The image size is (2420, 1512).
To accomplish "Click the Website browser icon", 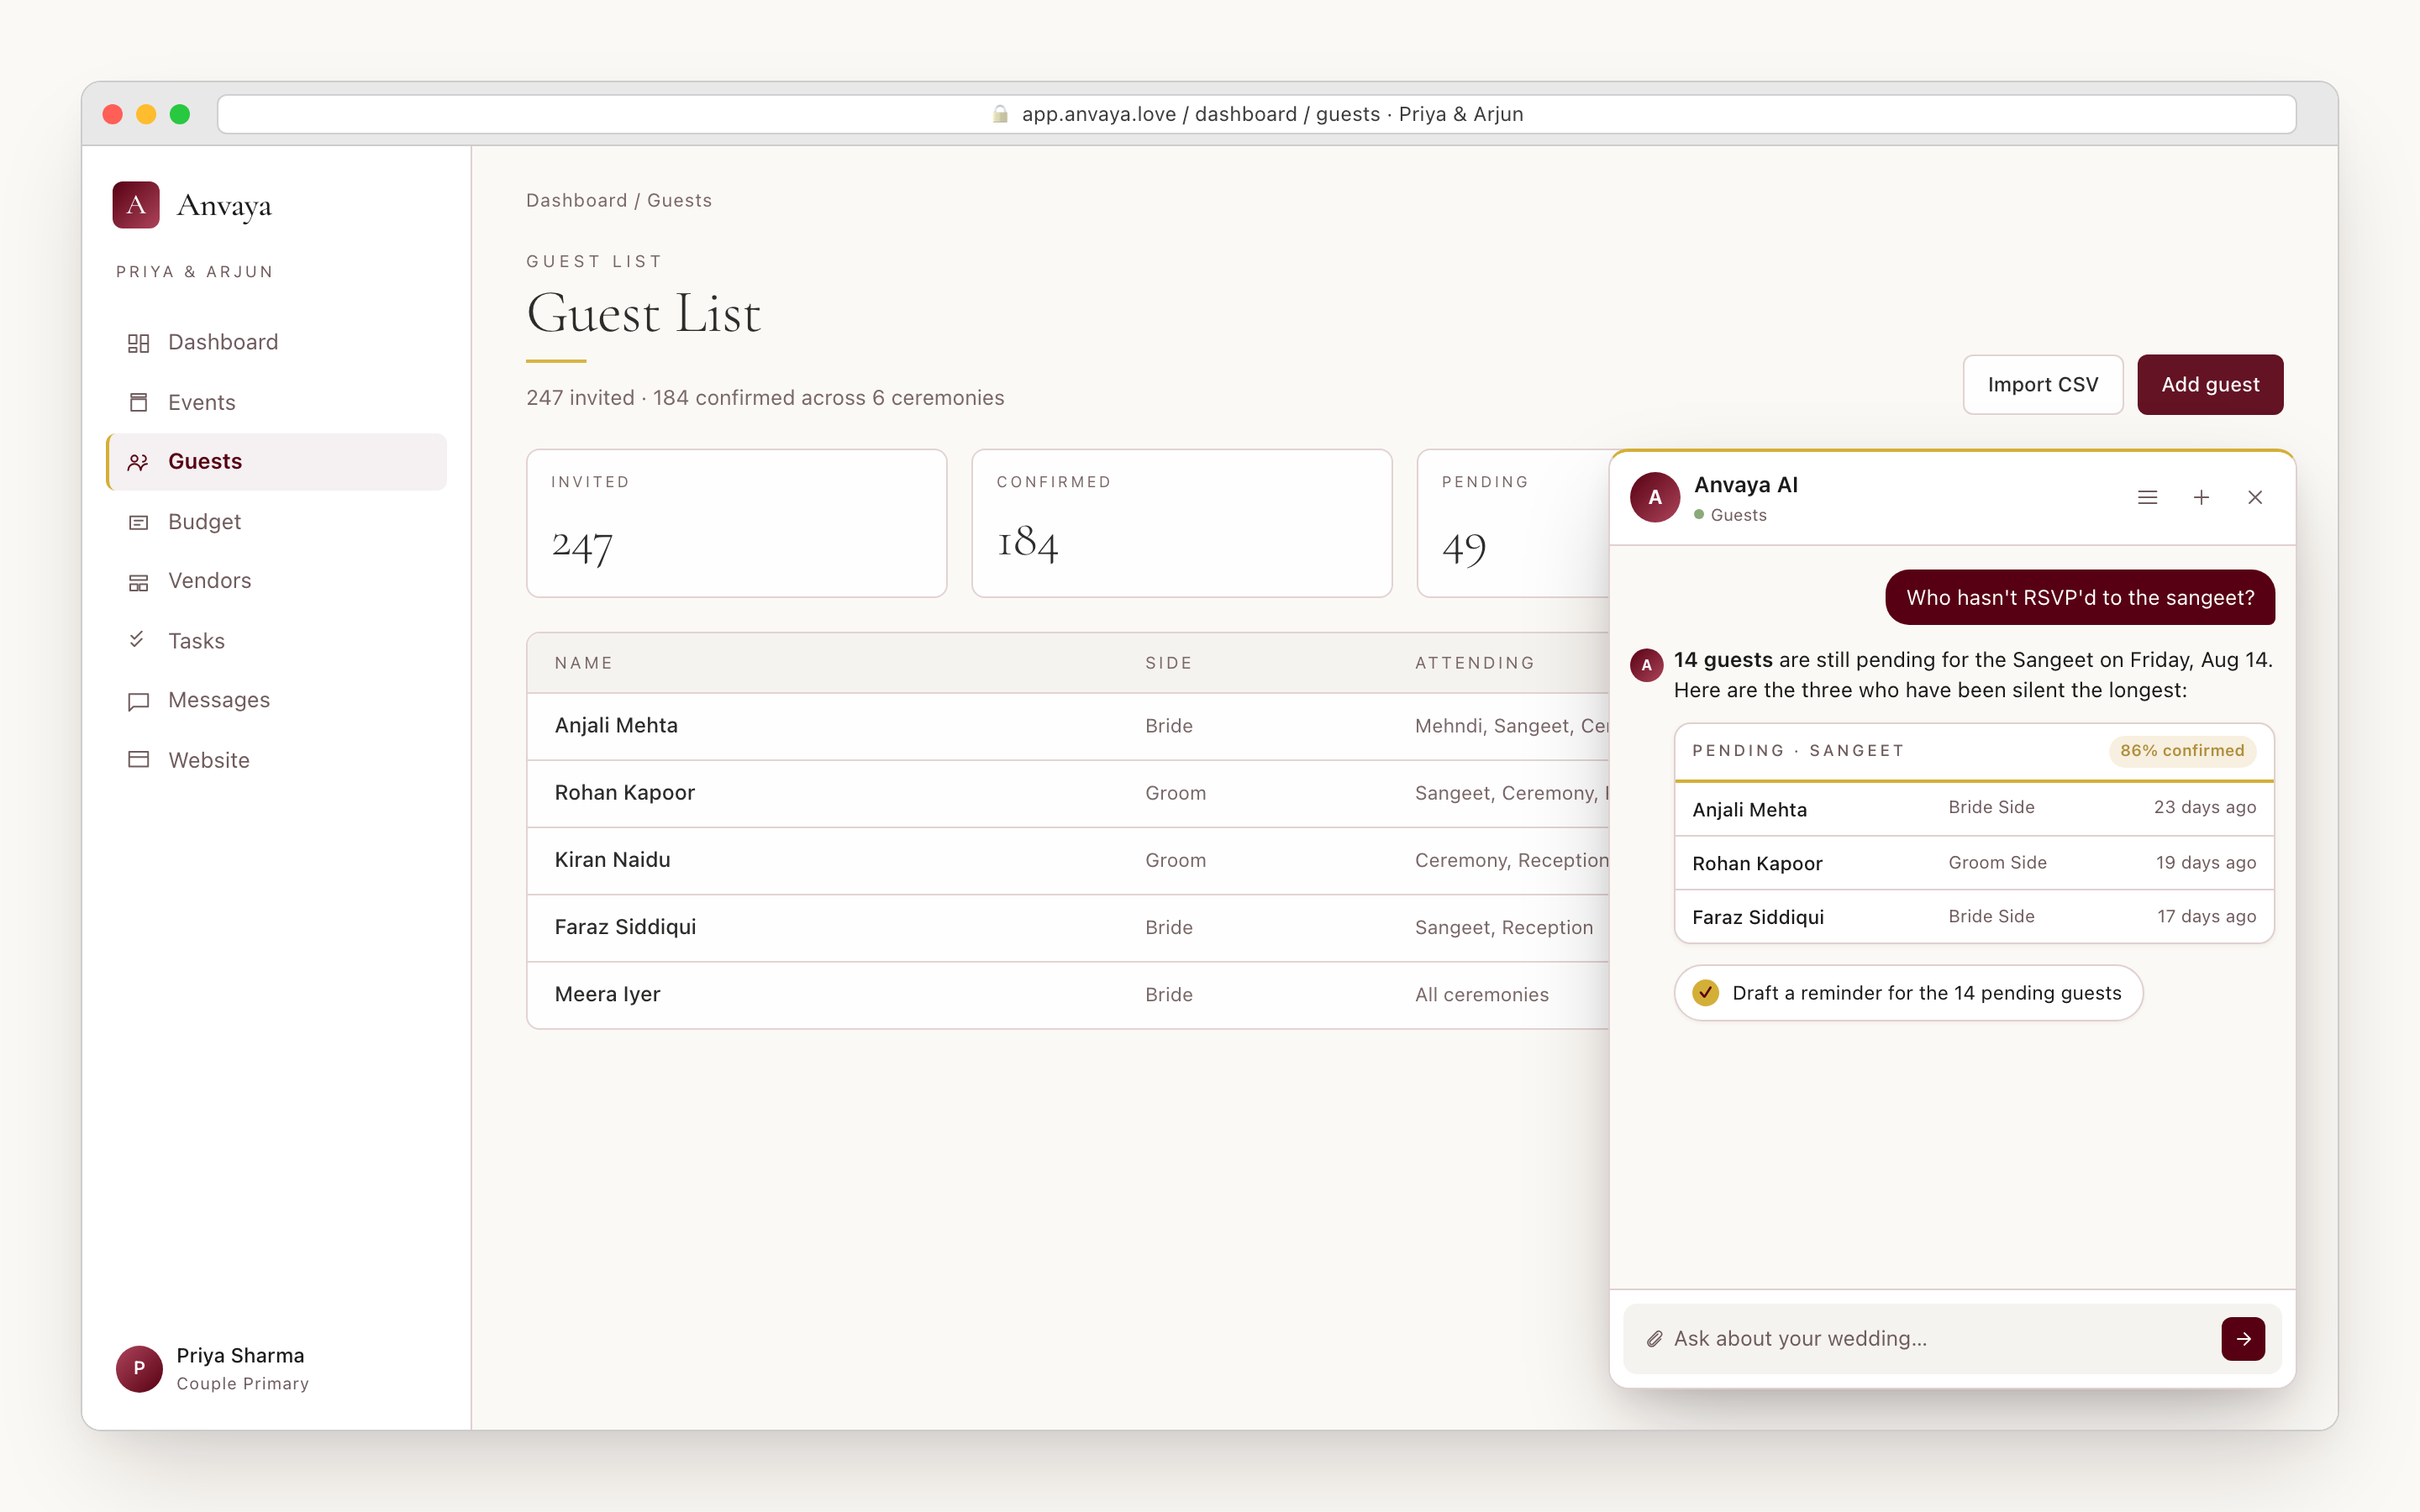I will [x=138, y=759].
